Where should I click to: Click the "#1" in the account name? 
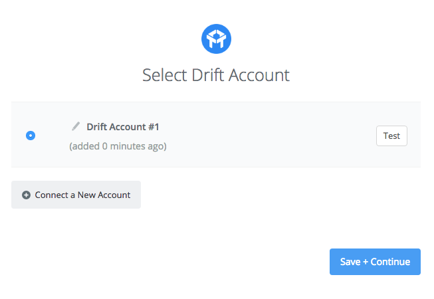(154, 127)
